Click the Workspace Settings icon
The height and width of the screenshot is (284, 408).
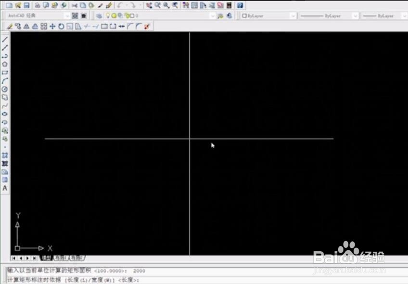75,16
